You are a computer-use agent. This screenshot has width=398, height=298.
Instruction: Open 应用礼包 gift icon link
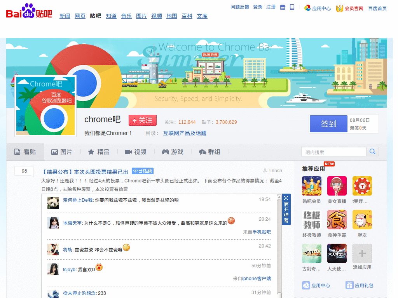click(360, 285)
